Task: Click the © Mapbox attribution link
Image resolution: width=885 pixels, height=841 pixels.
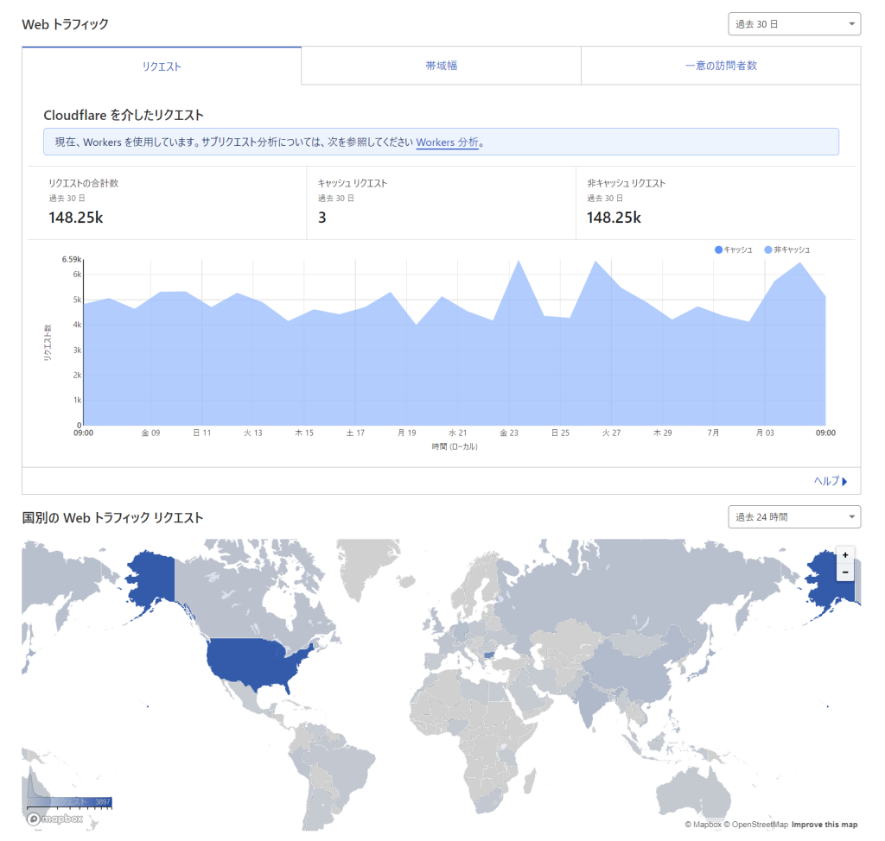Action: click(x=703, y=825)
